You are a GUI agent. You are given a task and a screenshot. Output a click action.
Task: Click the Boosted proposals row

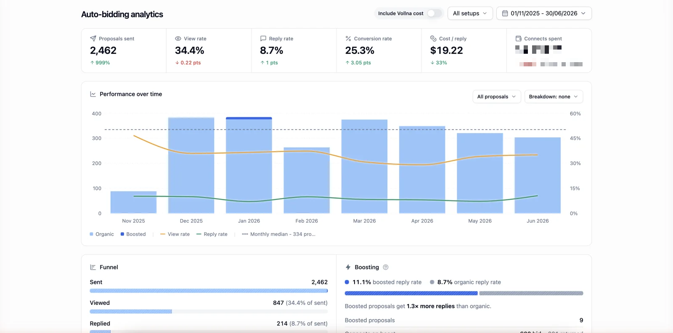point(464,320)
